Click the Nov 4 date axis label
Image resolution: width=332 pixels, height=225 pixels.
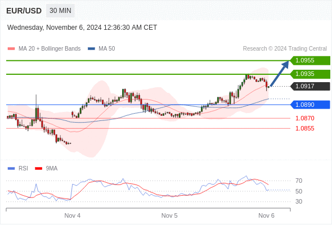pos(73,215)
